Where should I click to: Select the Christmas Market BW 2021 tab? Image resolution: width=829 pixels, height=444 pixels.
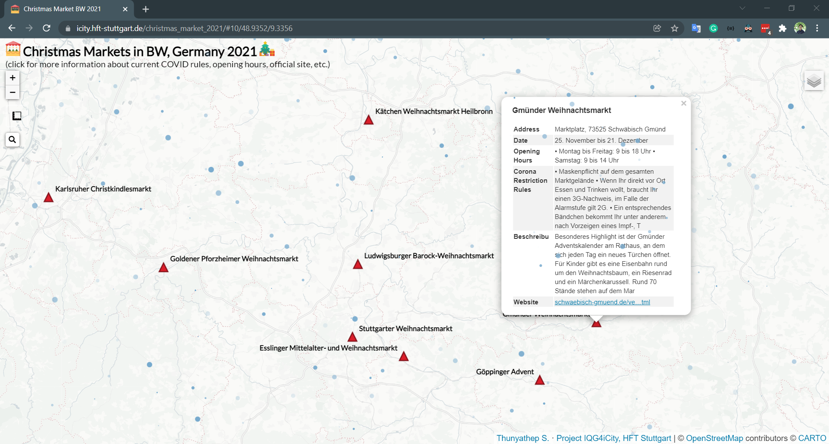click(69, 9)
